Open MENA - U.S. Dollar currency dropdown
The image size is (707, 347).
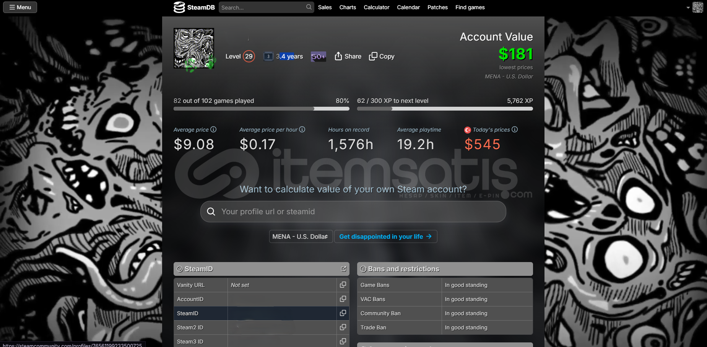coord(301,236)
